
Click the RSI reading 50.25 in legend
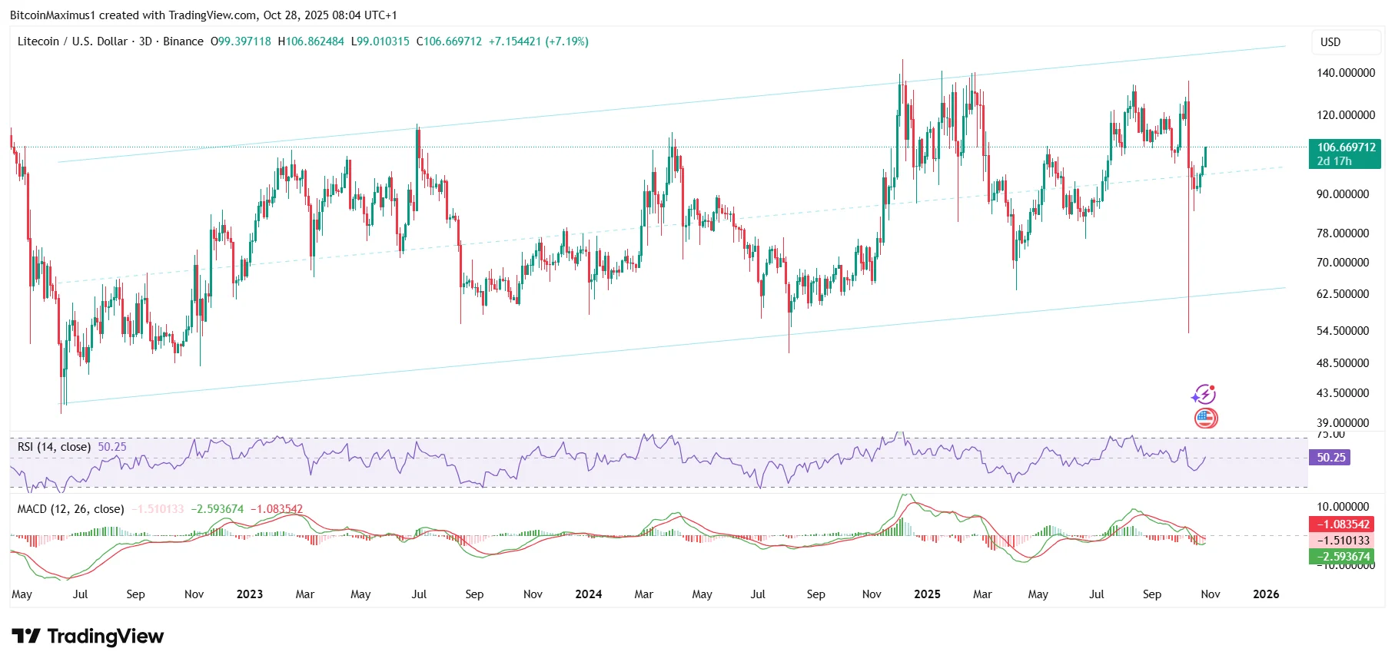(112, 446)
